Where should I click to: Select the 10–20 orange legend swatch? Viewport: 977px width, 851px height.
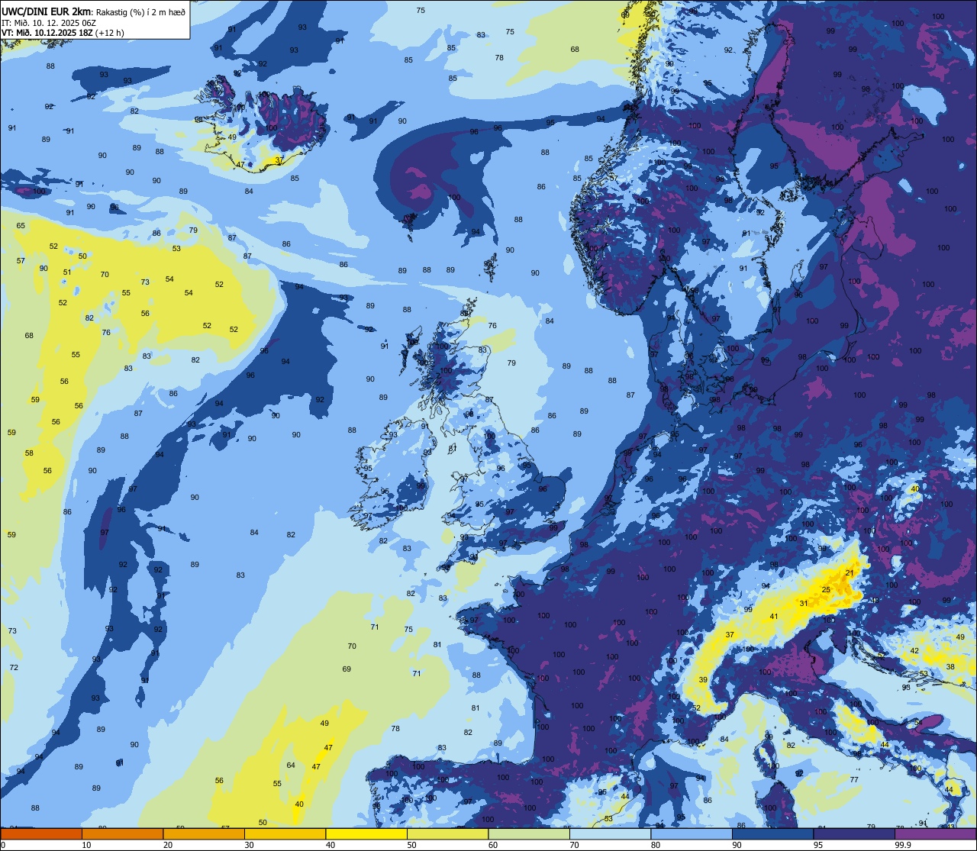[122, 834]
